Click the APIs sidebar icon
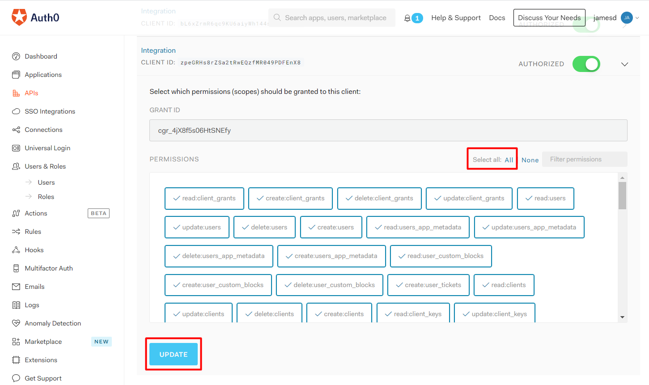Viewport: 649px width, 385px height. click(16, 93)
